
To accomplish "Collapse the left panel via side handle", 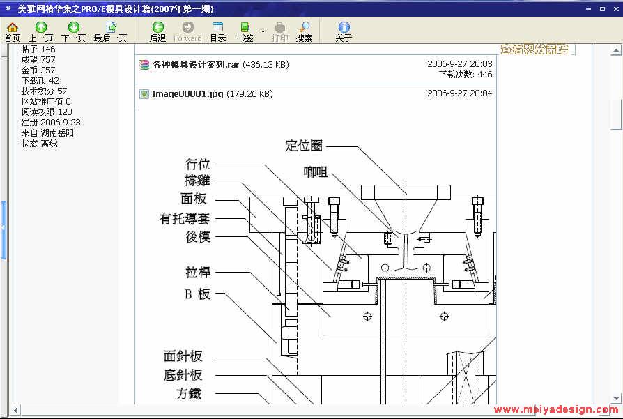I will [3, 228].
